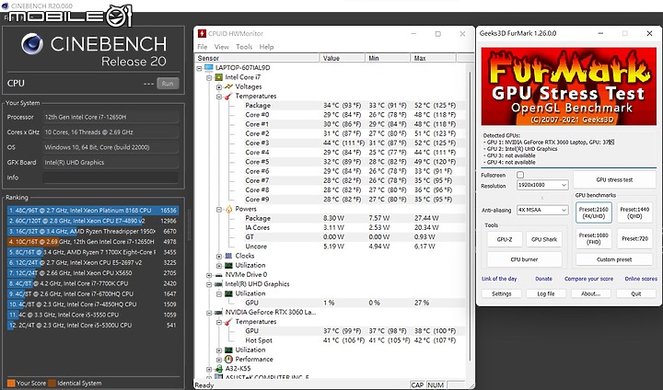Image resolution: width=663 pixels, height=390 pixels.
Task: Click the Max column header
Action: 433,58
